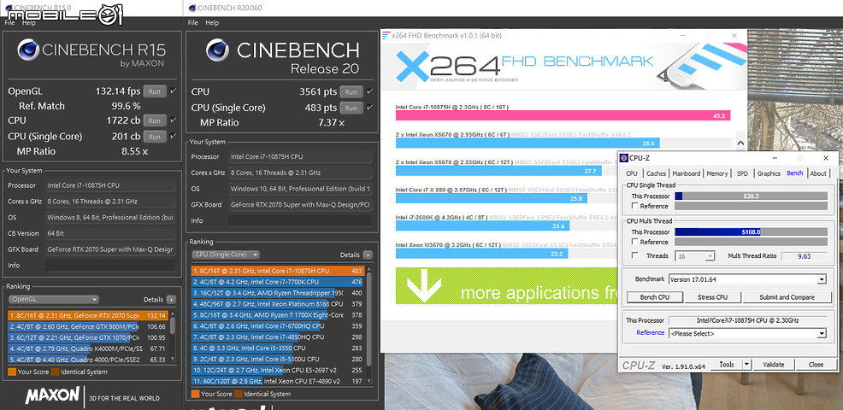Open the CPU tab in CPU-Z
Viewport: 843px width, 410px height.
pyautogui.click(x=632, y=173)
